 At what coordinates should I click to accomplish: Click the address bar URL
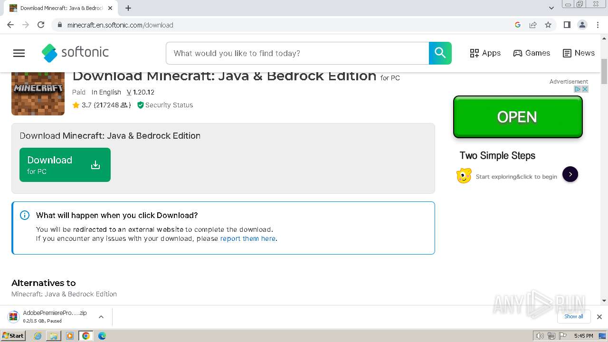click(120, 25)
